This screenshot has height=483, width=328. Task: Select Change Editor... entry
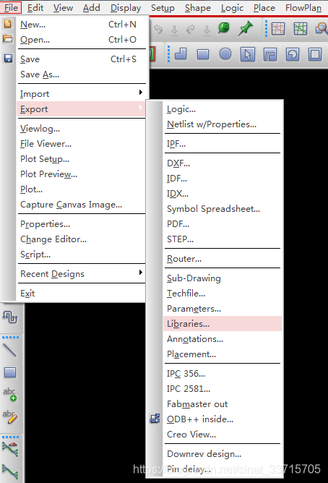point(82,239)
